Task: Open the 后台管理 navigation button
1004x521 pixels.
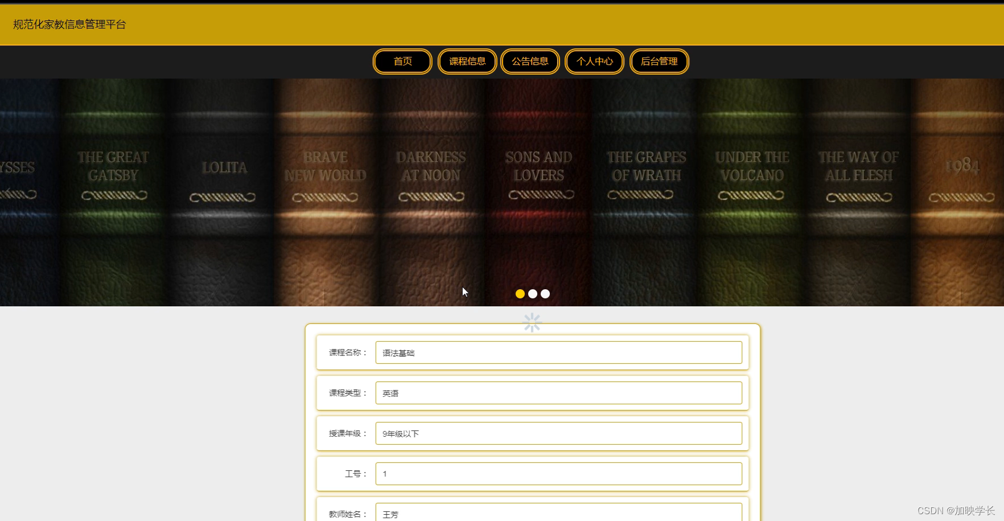Action: pos(659,61)
